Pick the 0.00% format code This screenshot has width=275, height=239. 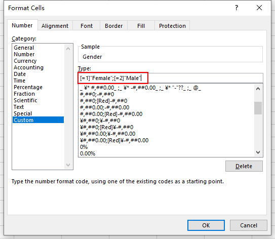[x=88, y=153]
